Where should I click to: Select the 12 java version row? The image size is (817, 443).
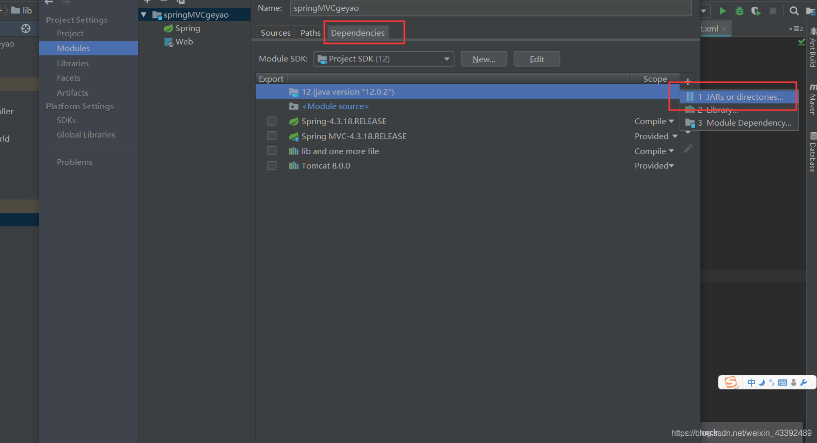click(467, 91)
